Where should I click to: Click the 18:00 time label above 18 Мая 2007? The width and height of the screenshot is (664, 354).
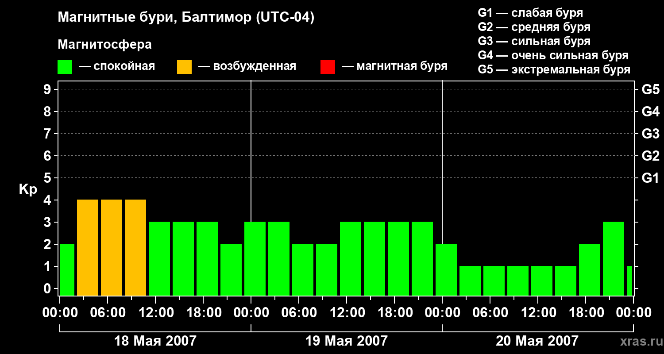click(203, 313)
